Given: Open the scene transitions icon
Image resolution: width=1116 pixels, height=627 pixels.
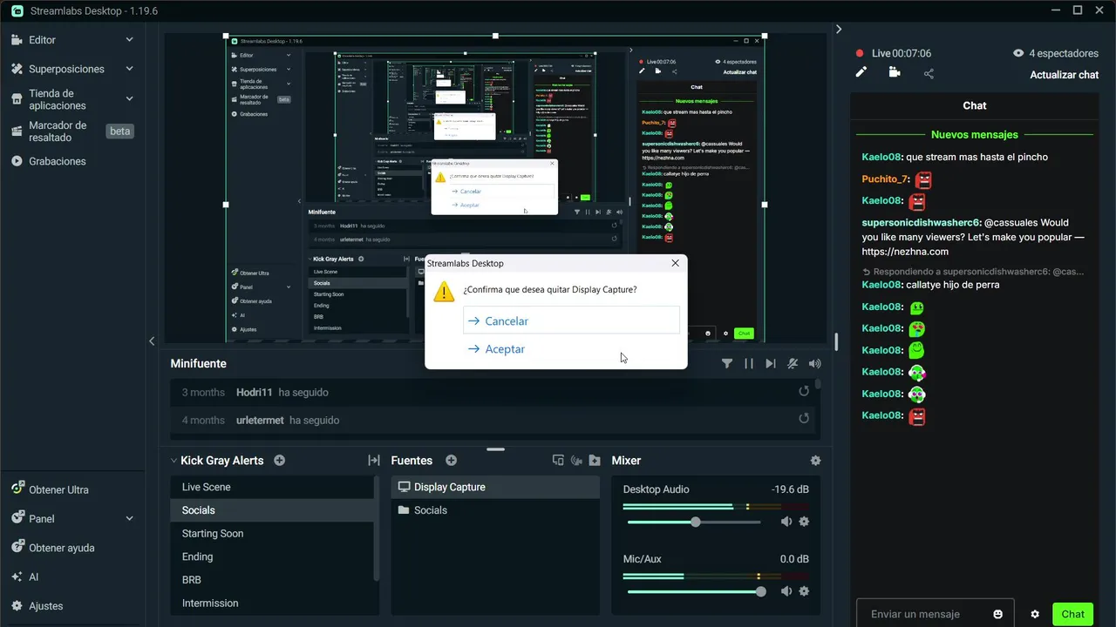Looking at the screenshot, I should pos(374,461).
